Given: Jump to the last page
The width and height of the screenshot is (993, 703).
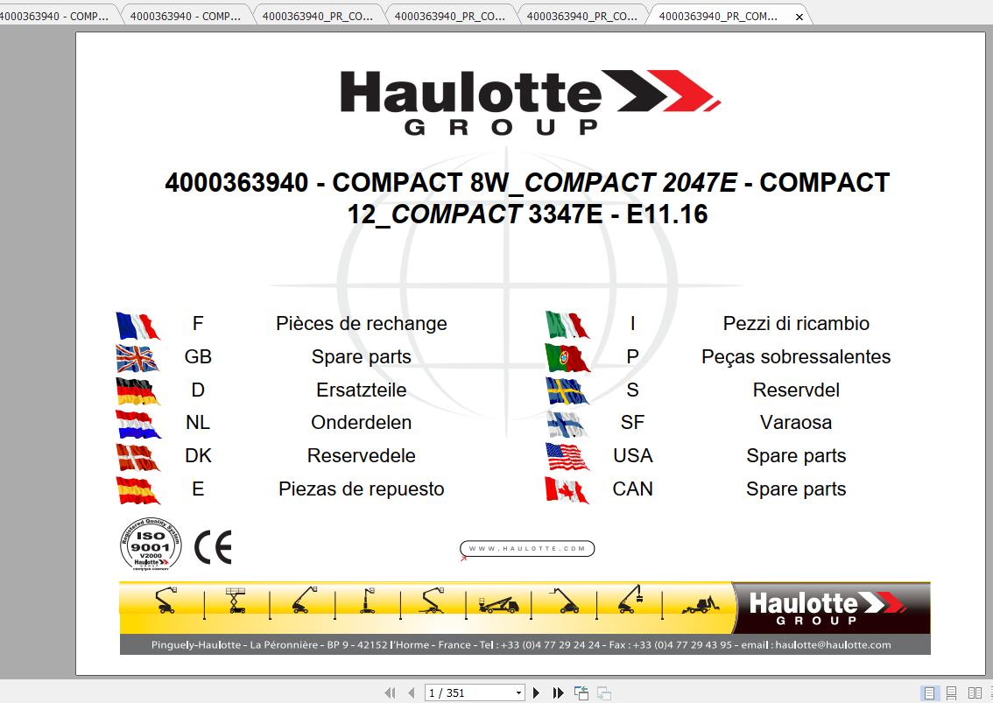Looking at the screenshot, I should click(559, 692).
